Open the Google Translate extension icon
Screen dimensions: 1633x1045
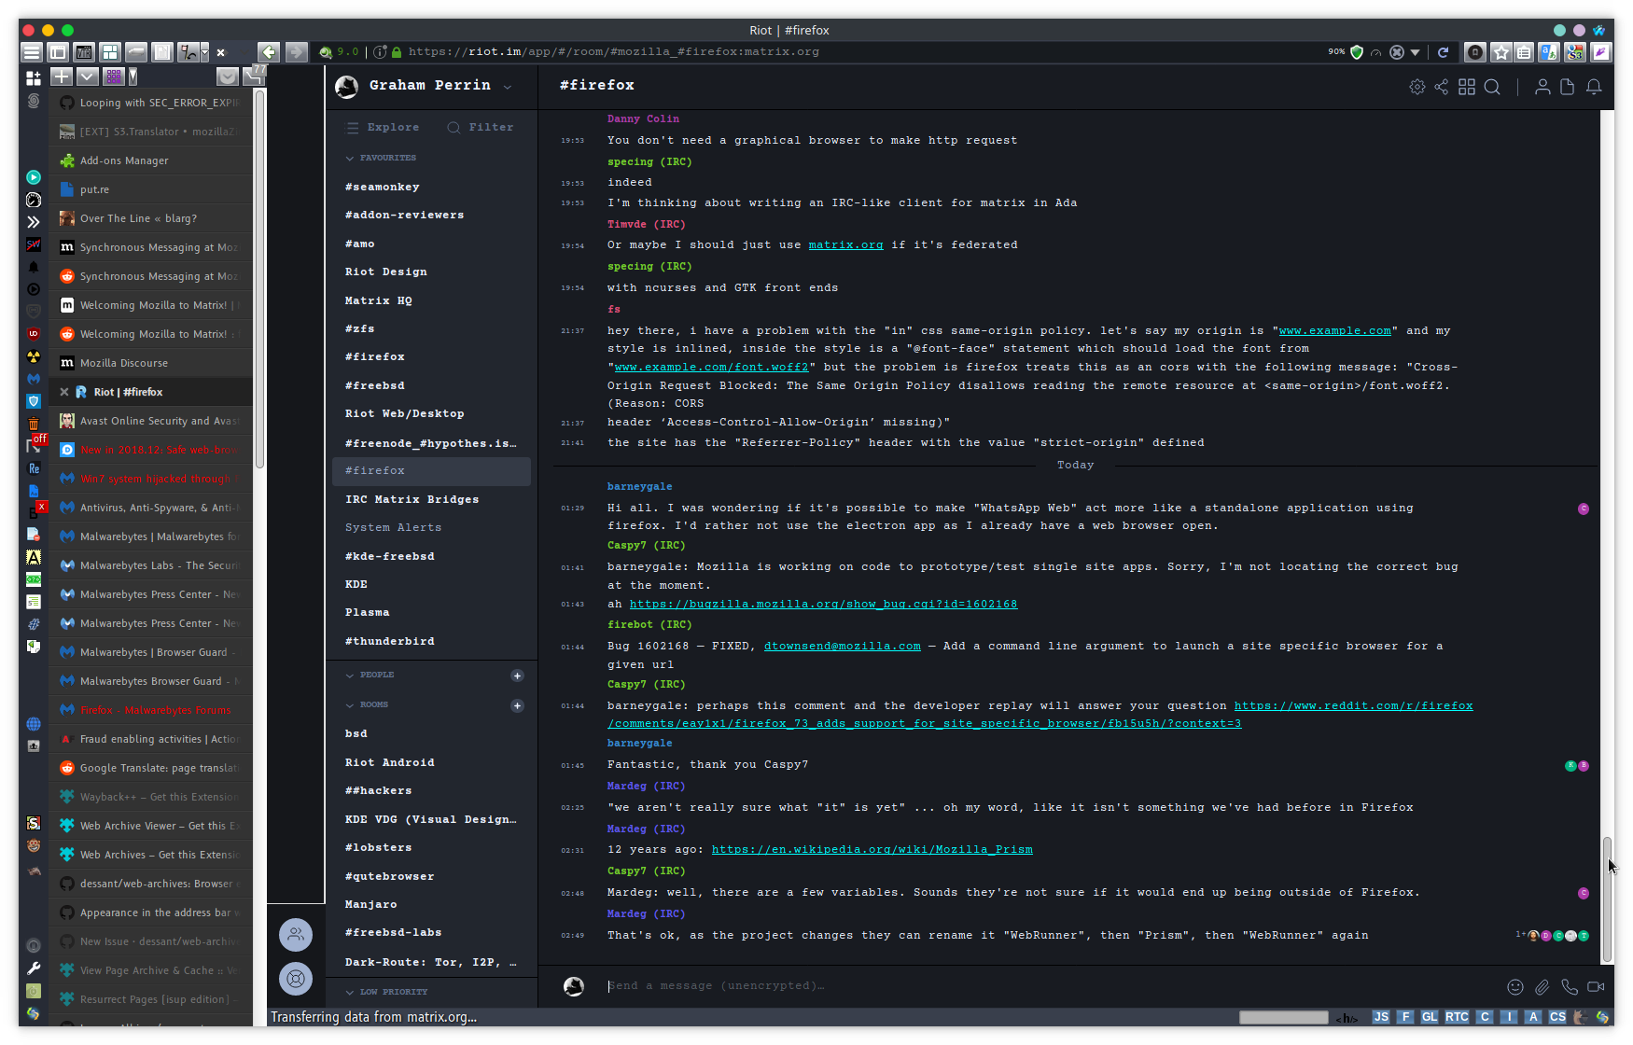(1549, 52)
